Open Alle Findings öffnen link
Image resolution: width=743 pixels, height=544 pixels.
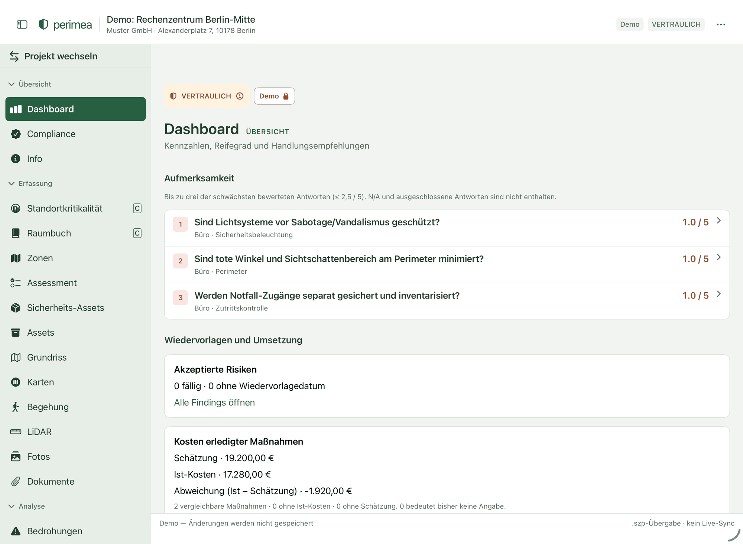coord(214,403)
